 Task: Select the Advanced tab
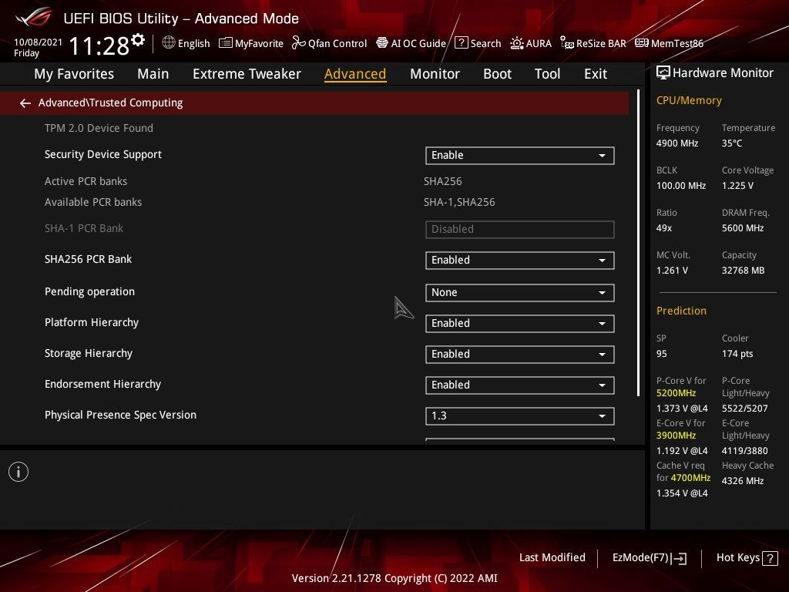click(x=355, y=74)
